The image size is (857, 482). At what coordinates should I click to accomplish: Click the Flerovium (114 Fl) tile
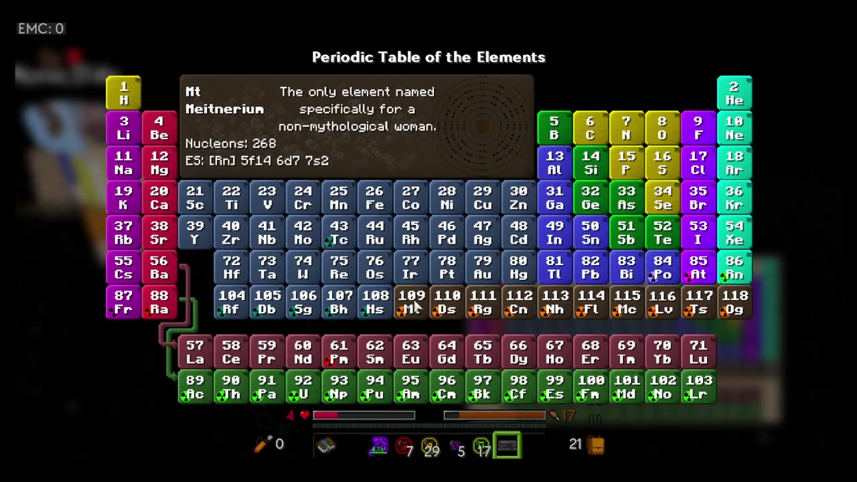click(x=591, y=302)
